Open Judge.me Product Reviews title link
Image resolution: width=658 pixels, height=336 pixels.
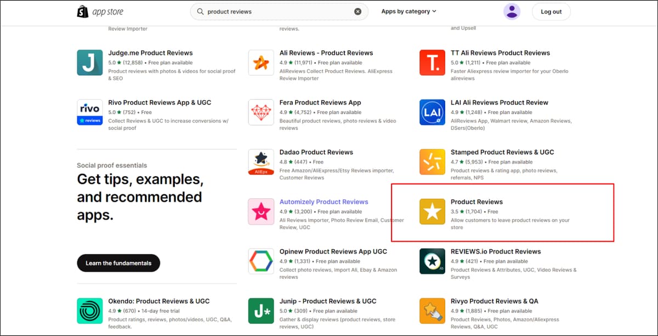[151, 53]
